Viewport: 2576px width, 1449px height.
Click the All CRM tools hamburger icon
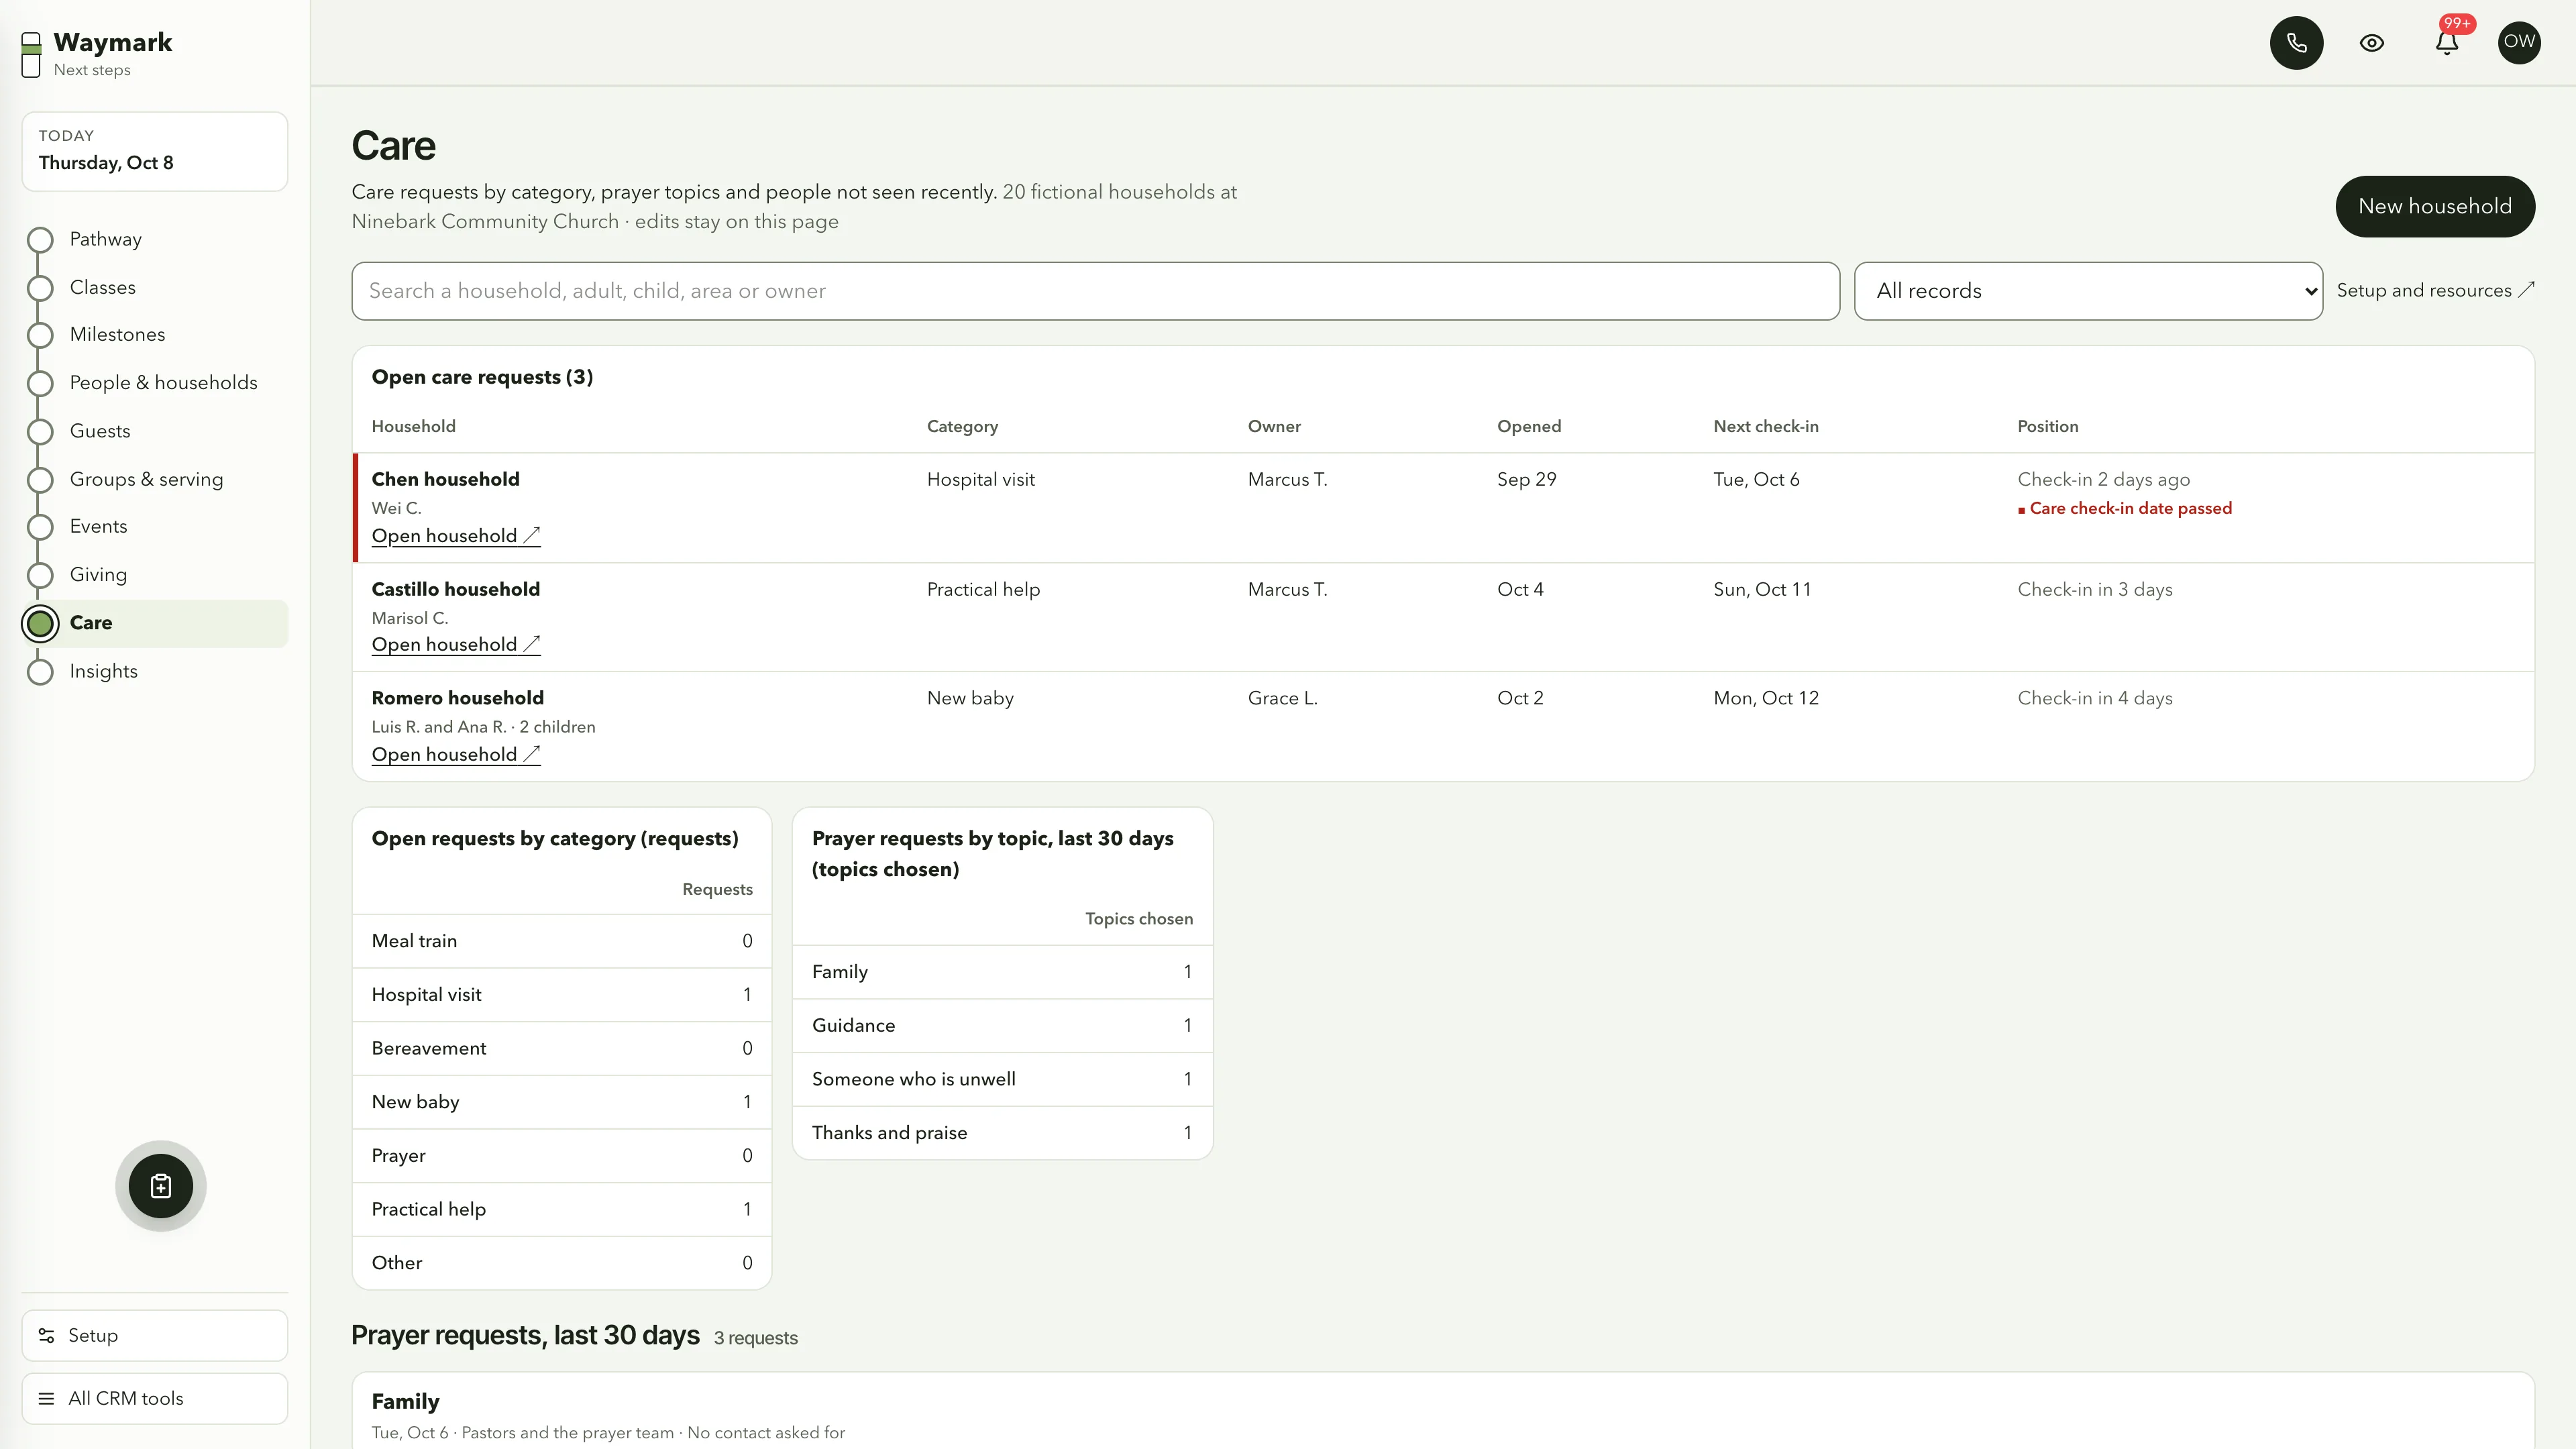(46, 1399)
